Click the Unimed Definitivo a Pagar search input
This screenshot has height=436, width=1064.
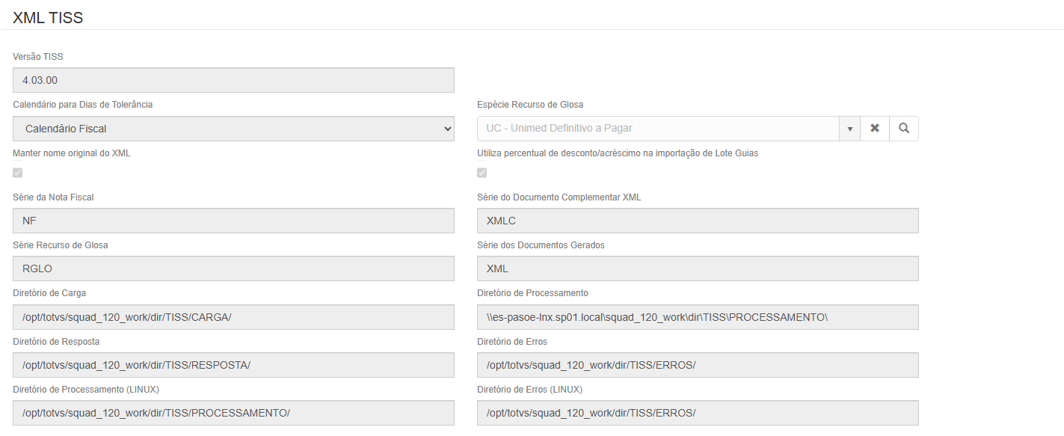coord(658,129)
